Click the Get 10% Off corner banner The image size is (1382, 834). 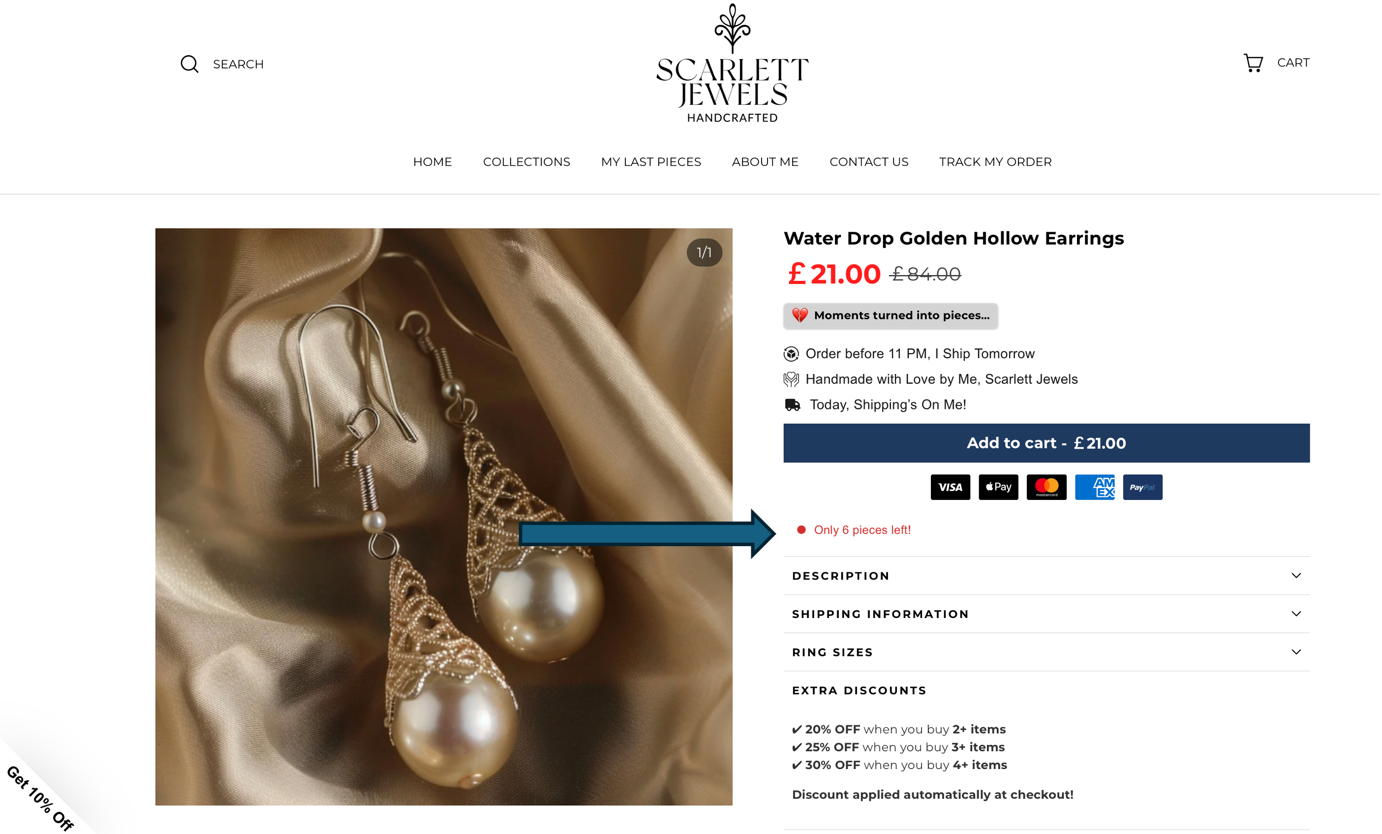pos(39,797)
